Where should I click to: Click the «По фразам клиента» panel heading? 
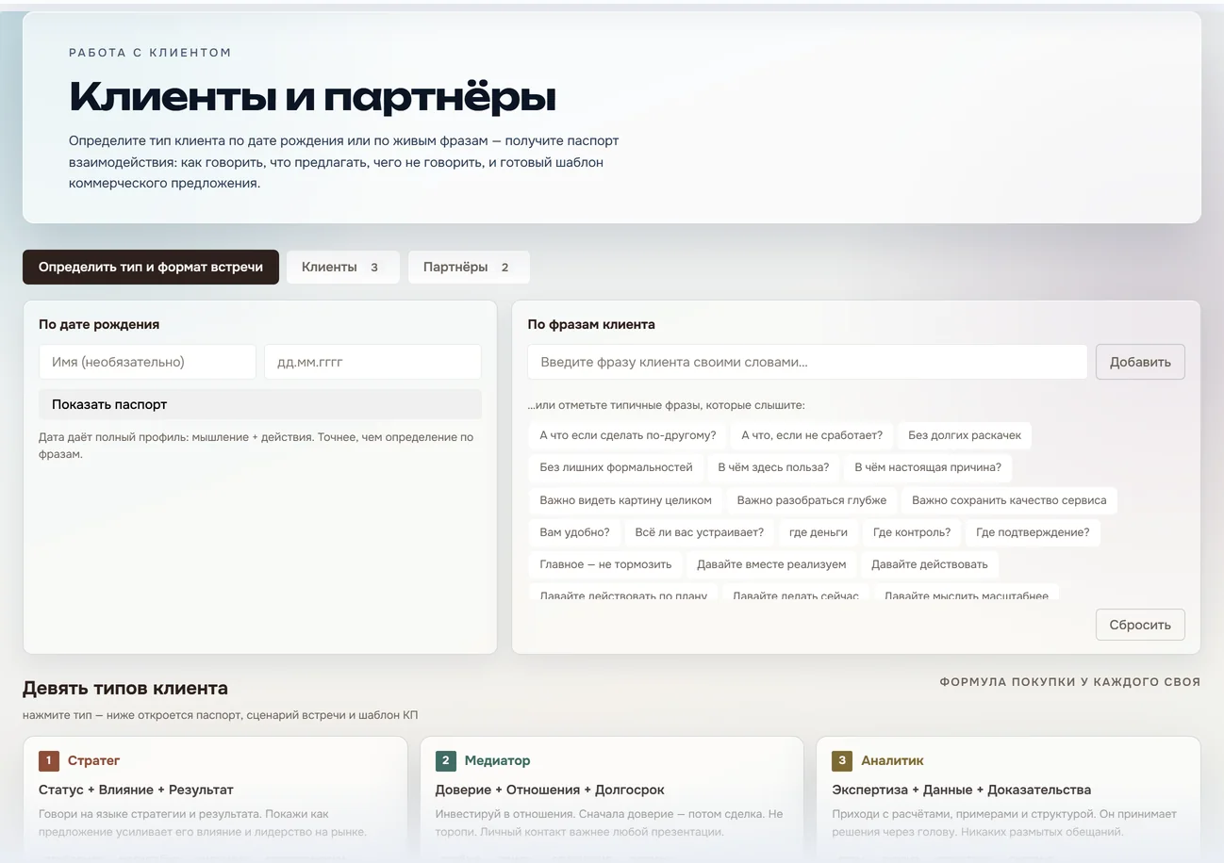(591, 324)
